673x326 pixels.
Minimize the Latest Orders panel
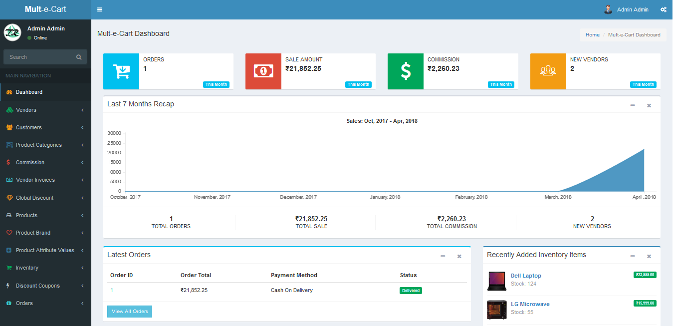pos(443,256)
